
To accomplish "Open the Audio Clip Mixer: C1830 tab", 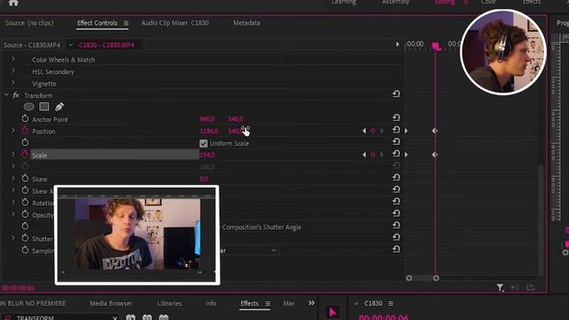I will click(175, 23).
